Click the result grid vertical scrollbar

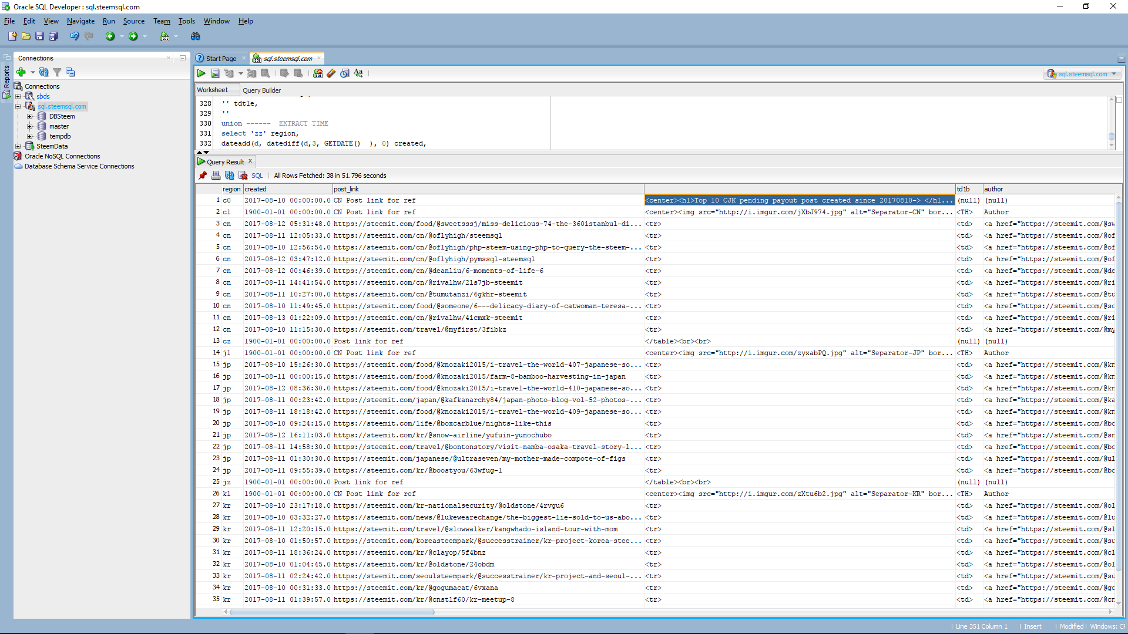pos(1118,387)
